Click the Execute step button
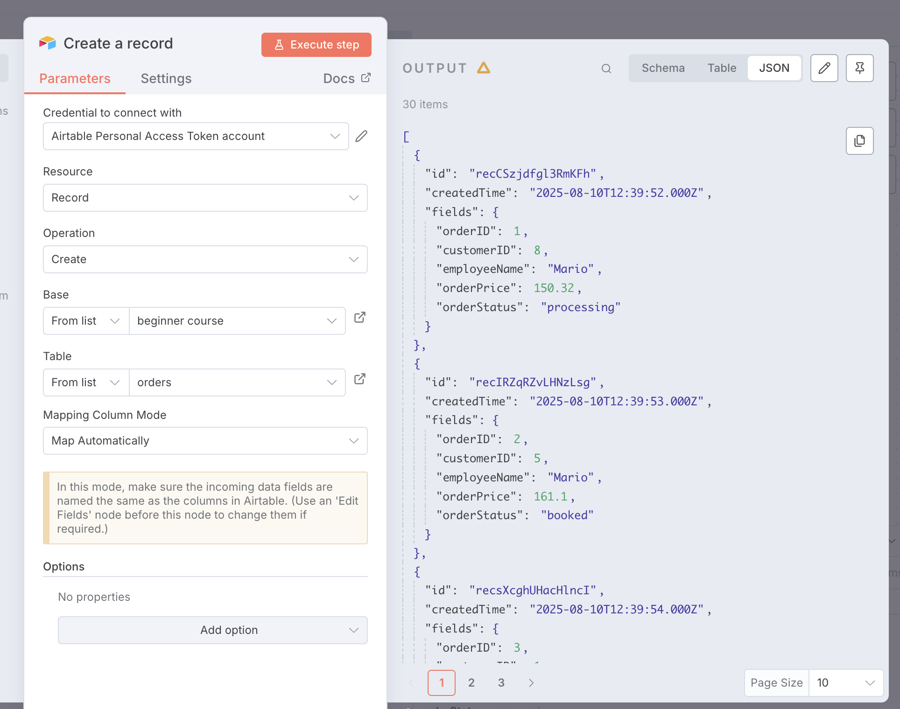This screenshot has width=900, height=709. [316, 45]
